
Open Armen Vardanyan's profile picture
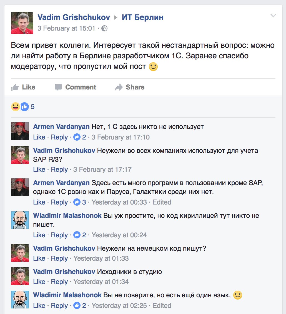(x=20, y=131)
